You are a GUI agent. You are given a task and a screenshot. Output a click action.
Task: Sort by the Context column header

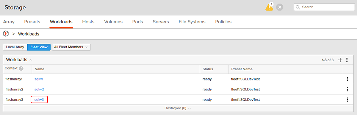coord(11,68)
